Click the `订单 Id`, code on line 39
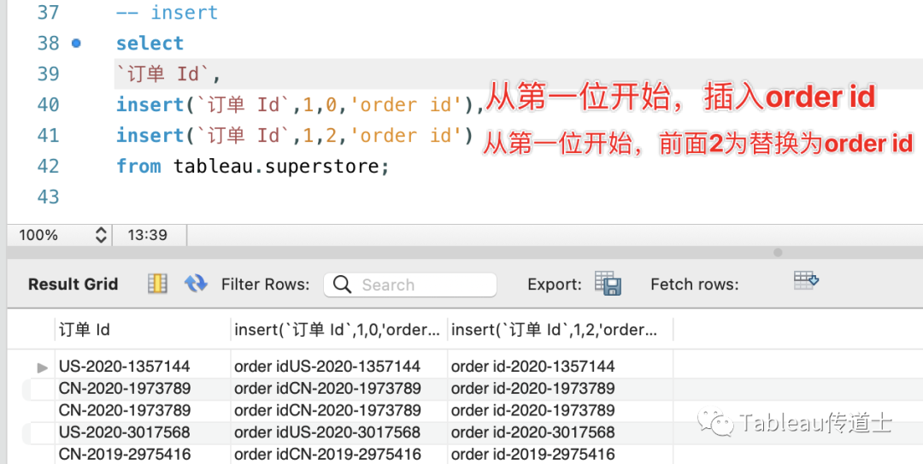The width and height of the screenshot is (923, 464). [x=168, y=74]
